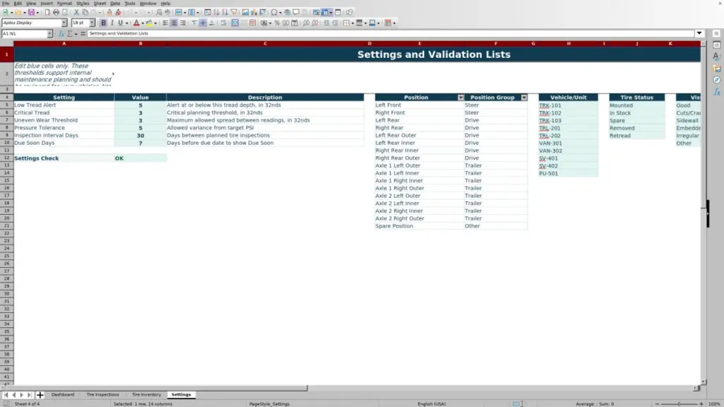Open the Background Color dropdown arrow

(156, 23)
